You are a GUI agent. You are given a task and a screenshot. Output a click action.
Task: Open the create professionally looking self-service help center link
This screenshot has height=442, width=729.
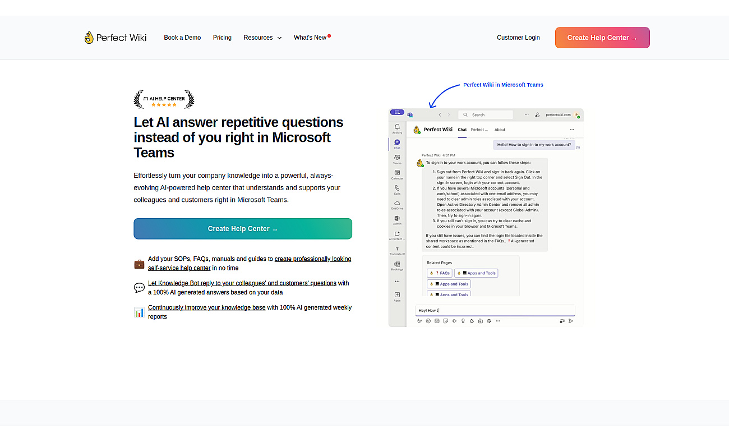250,264
